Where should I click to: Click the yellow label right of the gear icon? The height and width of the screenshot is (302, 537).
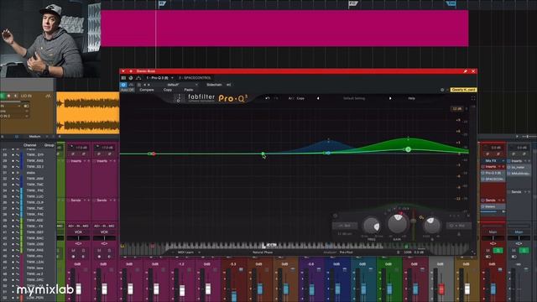[463, 90]
